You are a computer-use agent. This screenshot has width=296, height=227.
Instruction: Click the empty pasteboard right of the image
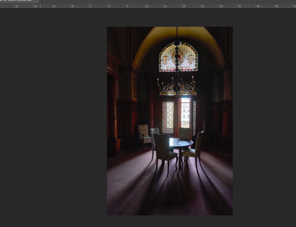tap(264, 116)
